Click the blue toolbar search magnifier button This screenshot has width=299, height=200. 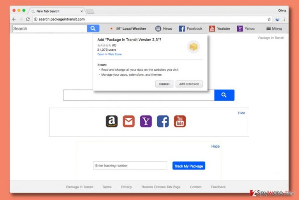(93, 28)
